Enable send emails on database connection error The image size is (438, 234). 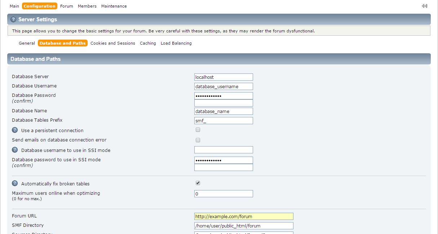pyautogui.click(x=198, y=140)
